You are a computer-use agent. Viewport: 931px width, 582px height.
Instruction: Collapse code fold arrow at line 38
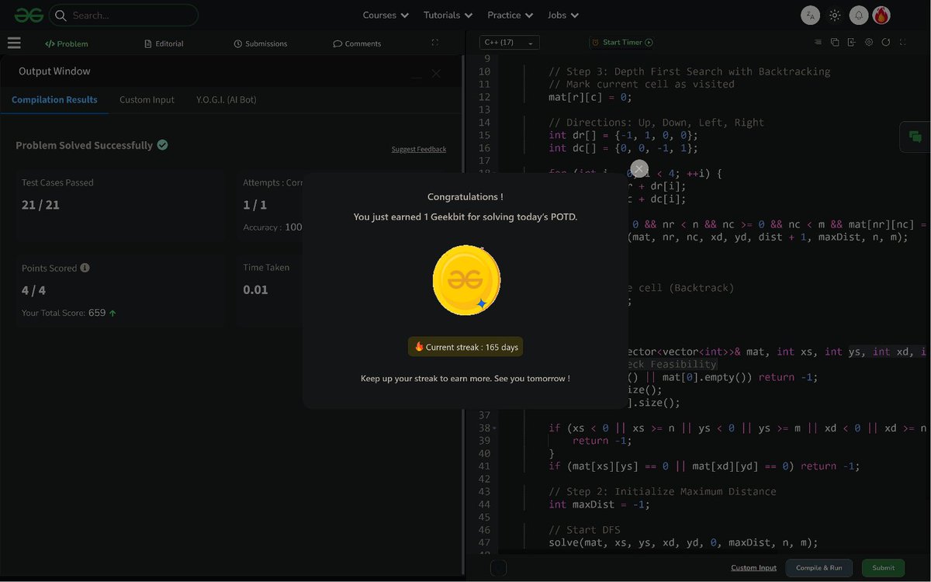pyautogui.click(x=494, y=428)
